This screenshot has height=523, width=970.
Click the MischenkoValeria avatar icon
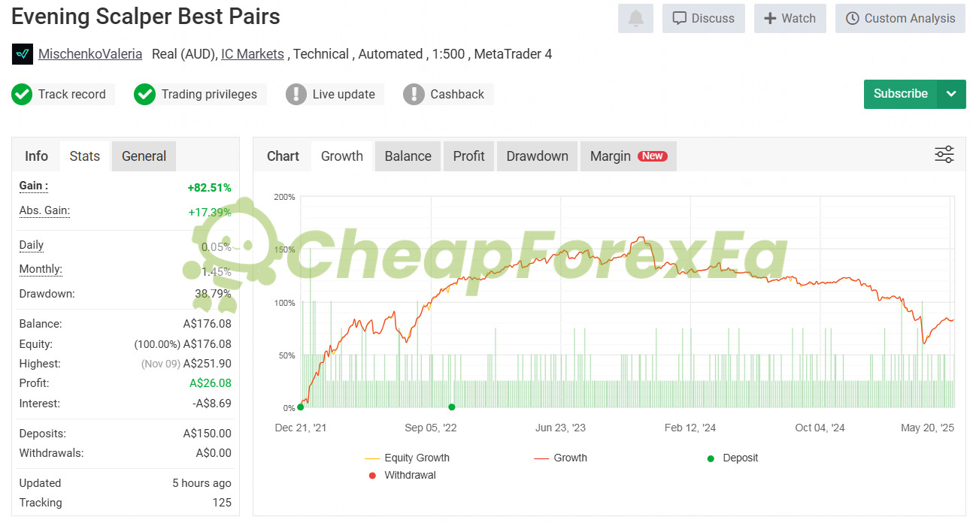[x=23, y=54]
